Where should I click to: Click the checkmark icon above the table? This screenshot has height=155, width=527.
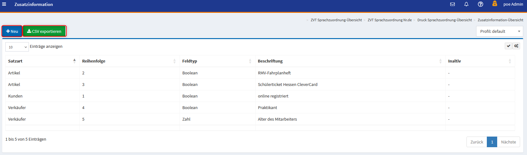pos(508,46)
